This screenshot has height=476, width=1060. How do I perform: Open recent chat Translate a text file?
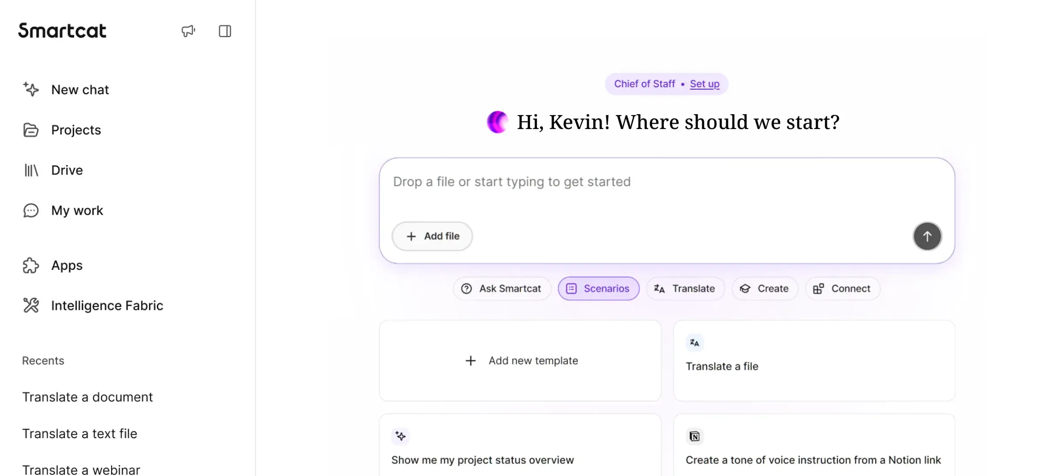[x=80, y=434]
